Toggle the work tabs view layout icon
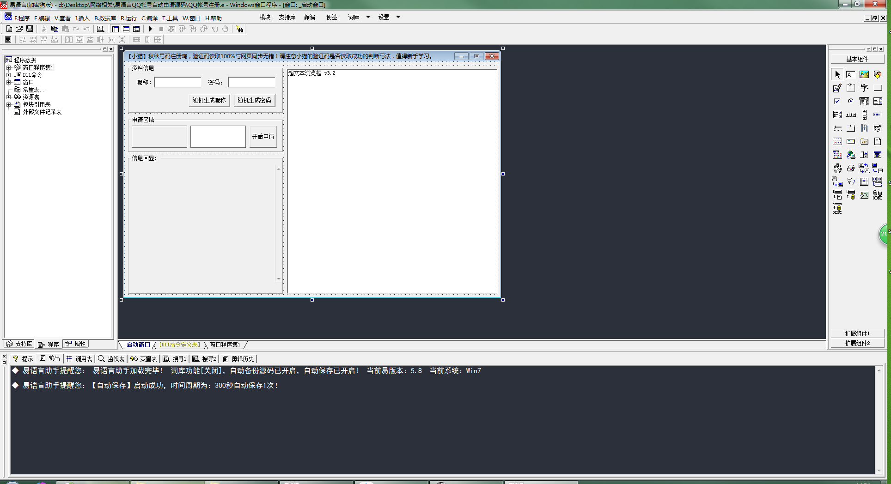The image size is (891, 484). pos(116,29)
